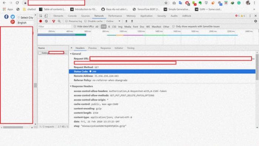The width and height of the screenshot is (259, 146).
Task: Open the chatbot bookmark
Action: pos(29,9)
